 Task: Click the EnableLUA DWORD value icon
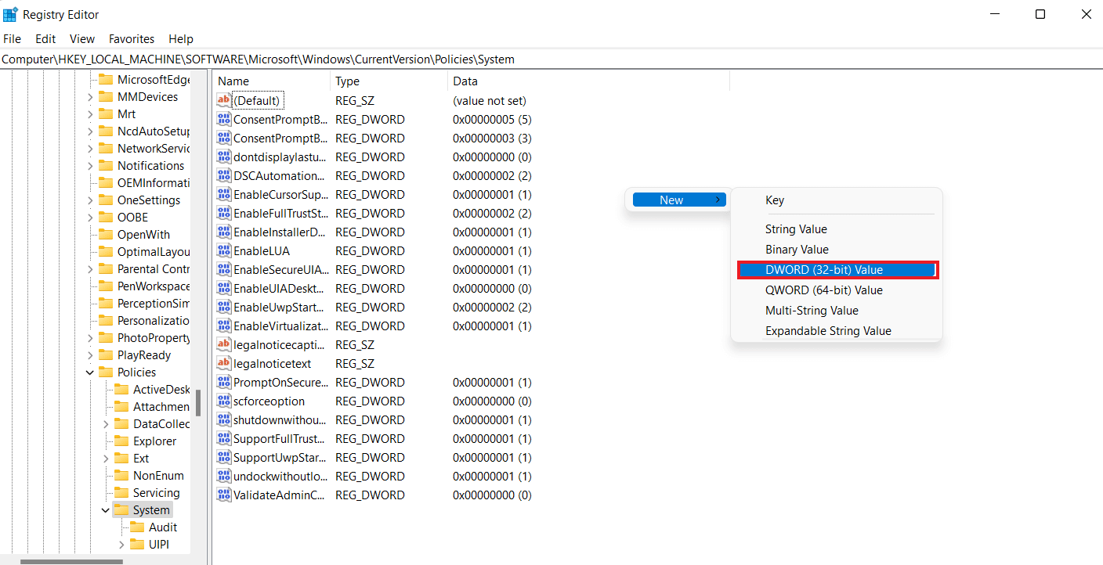[x=224, y=251]
